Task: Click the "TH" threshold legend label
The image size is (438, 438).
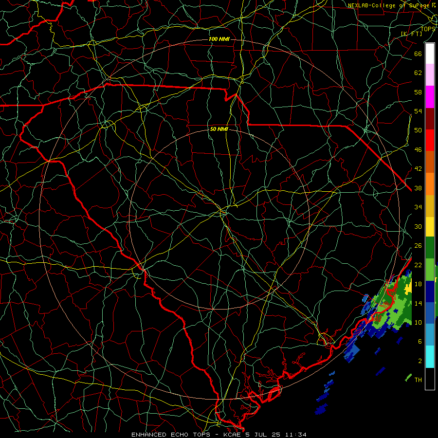Action: pos(418,380)
